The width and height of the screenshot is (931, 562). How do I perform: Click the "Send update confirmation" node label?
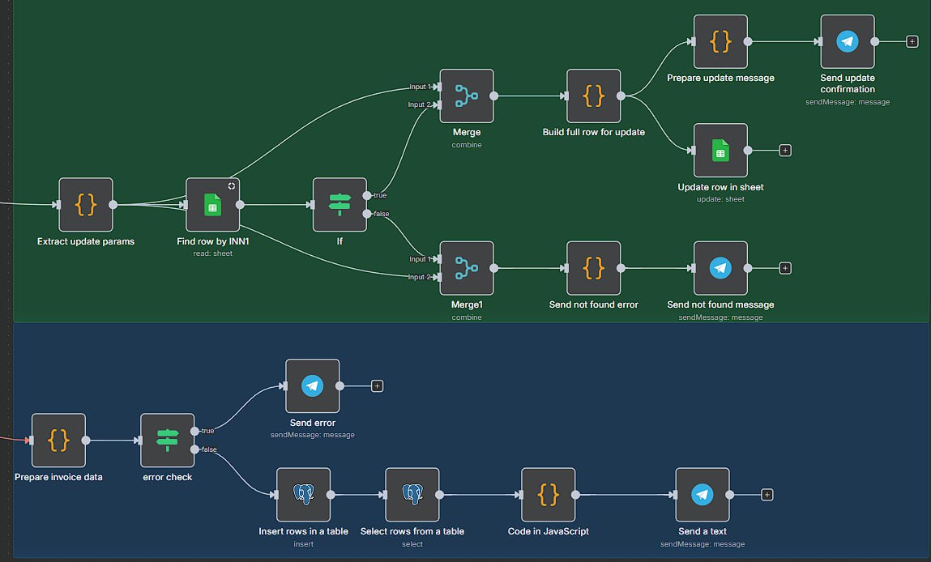[848, 83]
